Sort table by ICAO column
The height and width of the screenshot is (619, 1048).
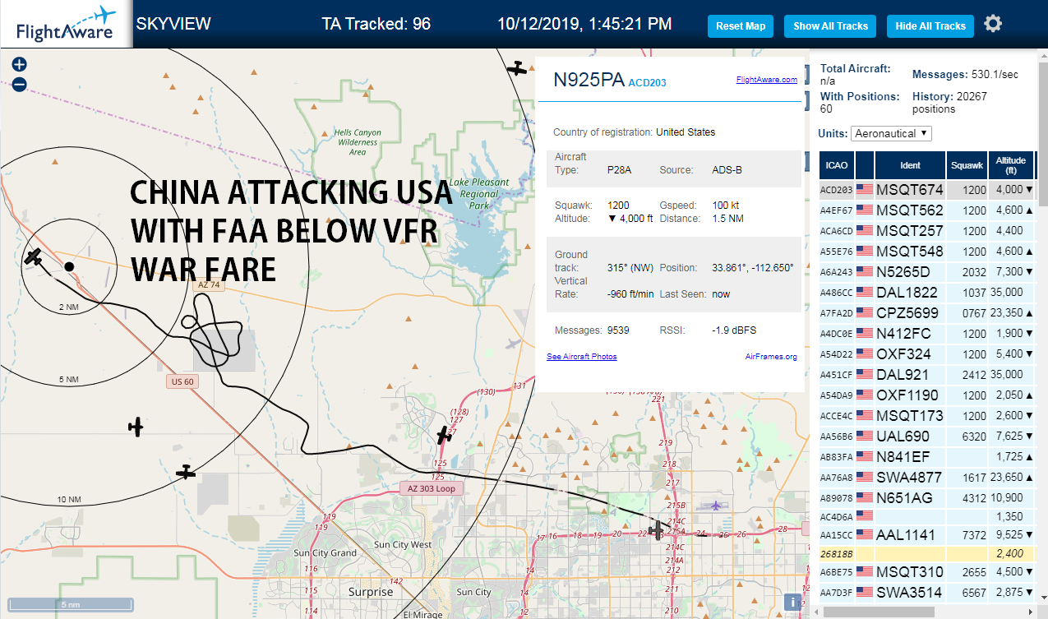[x=836, y=165]
